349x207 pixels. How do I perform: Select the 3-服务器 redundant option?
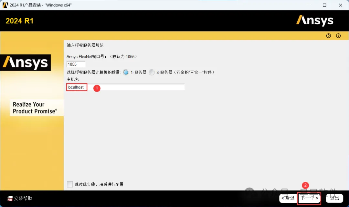pos(152,72)
